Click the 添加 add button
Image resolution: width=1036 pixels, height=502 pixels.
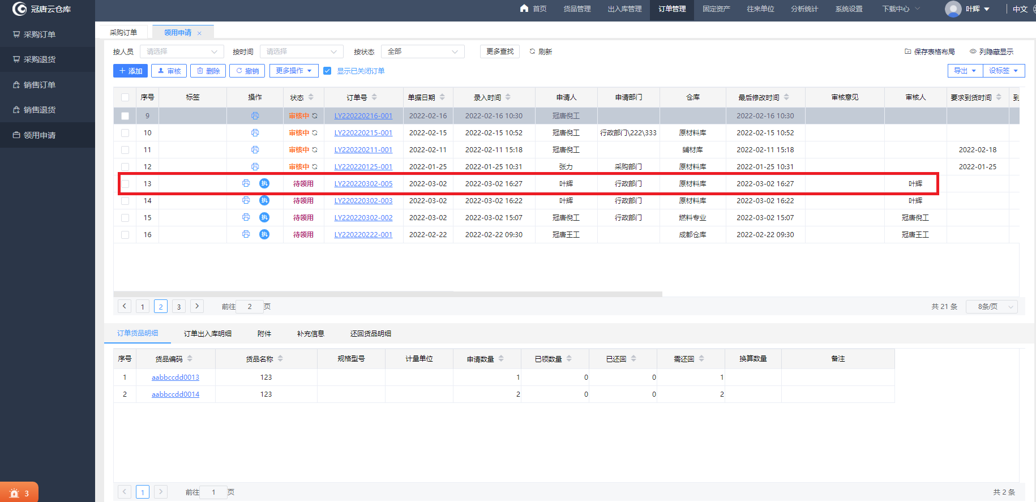[x=130, y=71]
